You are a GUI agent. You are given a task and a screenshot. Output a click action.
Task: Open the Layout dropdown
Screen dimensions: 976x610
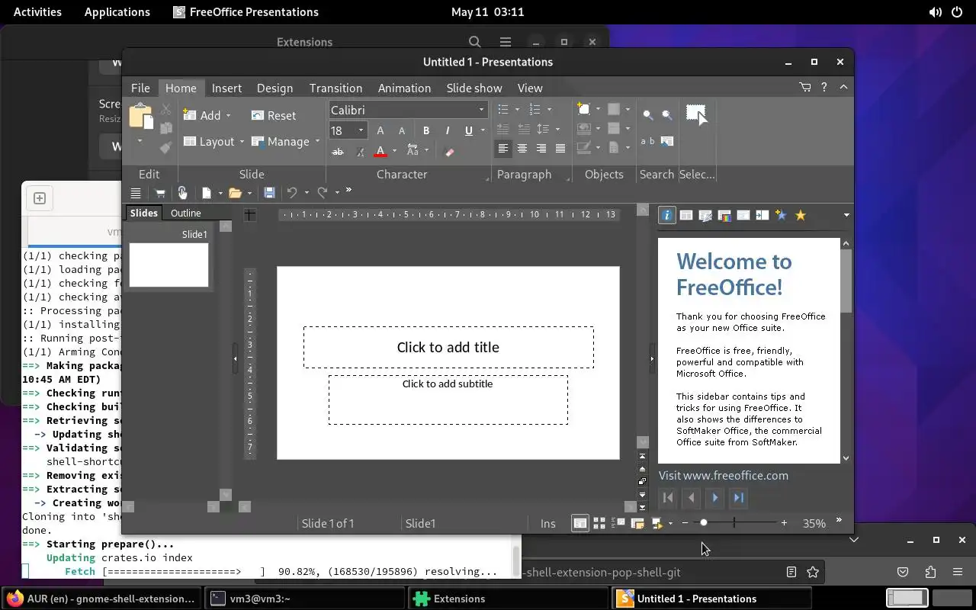pyautogui.click(x=213, y=141)
